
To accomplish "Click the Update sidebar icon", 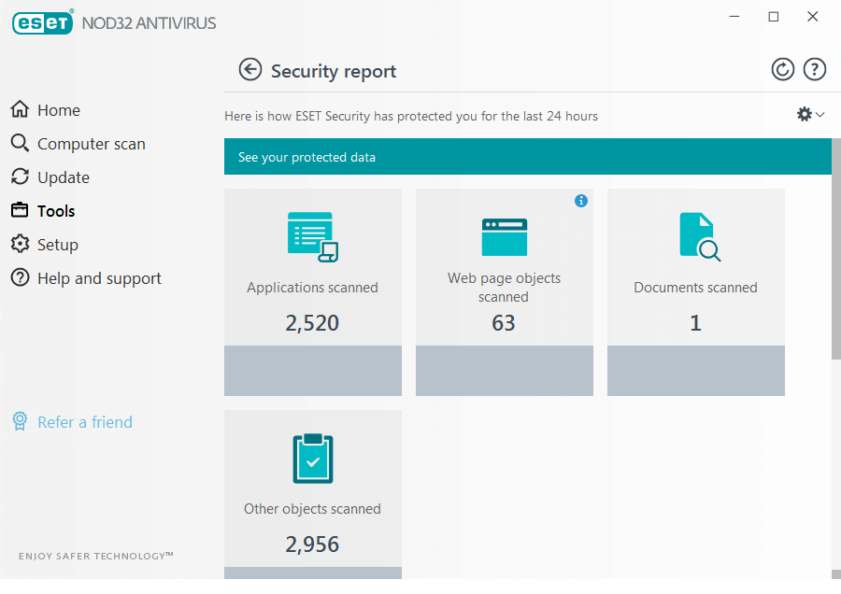I will coord(20,177).
